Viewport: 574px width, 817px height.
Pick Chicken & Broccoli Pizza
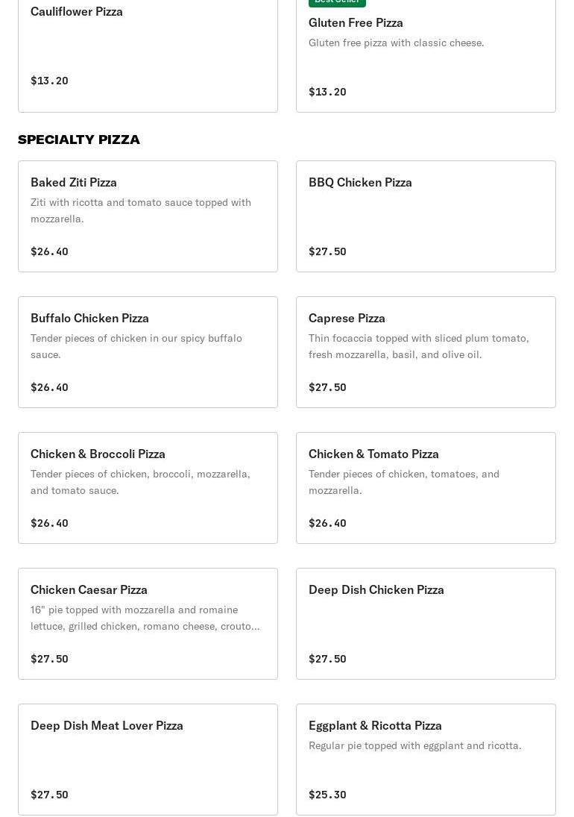(x=148, y=488)
